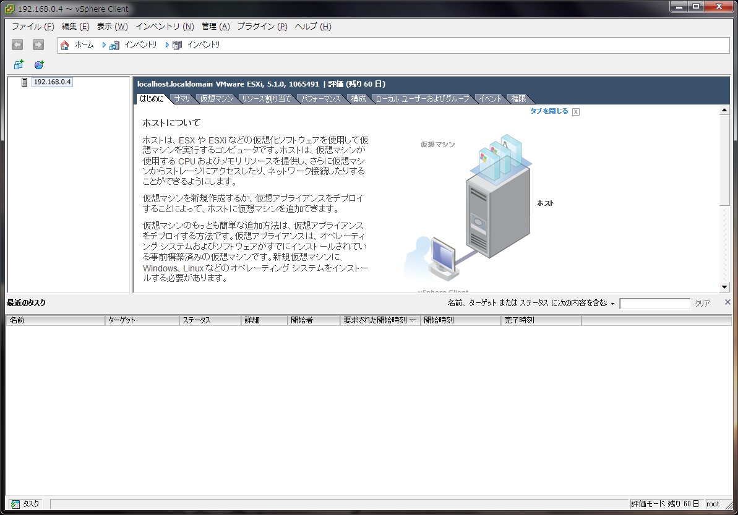
Task: Click the forward navigation arrow icon
Action: point(38,45)
